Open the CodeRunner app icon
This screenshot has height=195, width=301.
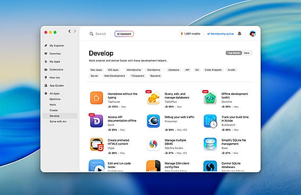click(97, 165)
